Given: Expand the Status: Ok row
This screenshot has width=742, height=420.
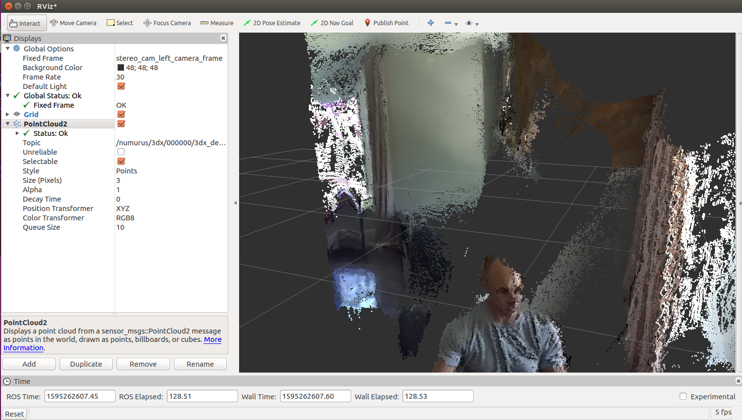Looking at the screenshot, I should click(x=17, y=133).
